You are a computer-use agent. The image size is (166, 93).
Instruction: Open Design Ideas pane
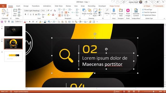coord(121,12)
